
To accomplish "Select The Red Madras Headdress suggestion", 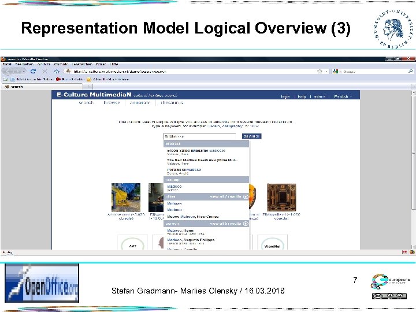I will [206, 162].
